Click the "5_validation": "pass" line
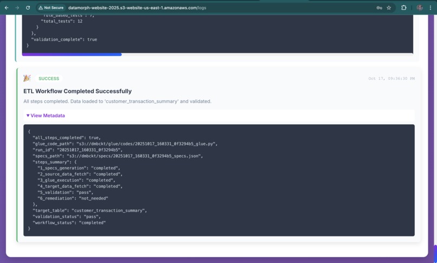437x263 pixels. click(66, 193)
